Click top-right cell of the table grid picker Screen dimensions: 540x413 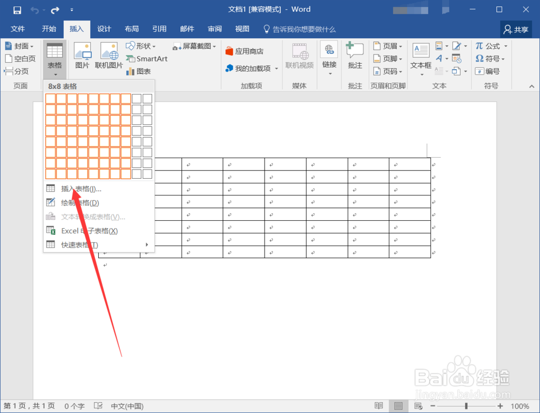[147, 99]
